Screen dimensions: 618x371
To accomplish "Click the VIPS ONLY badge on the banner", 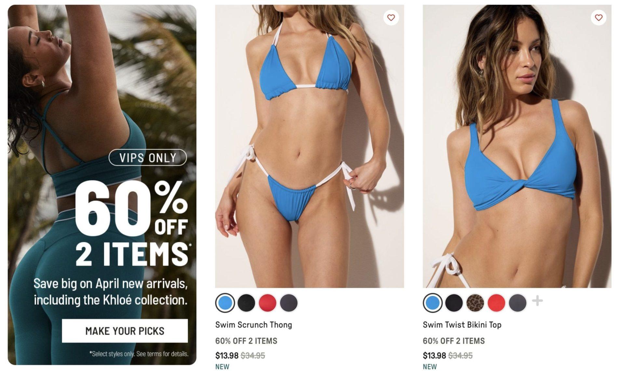I will 148,158.
